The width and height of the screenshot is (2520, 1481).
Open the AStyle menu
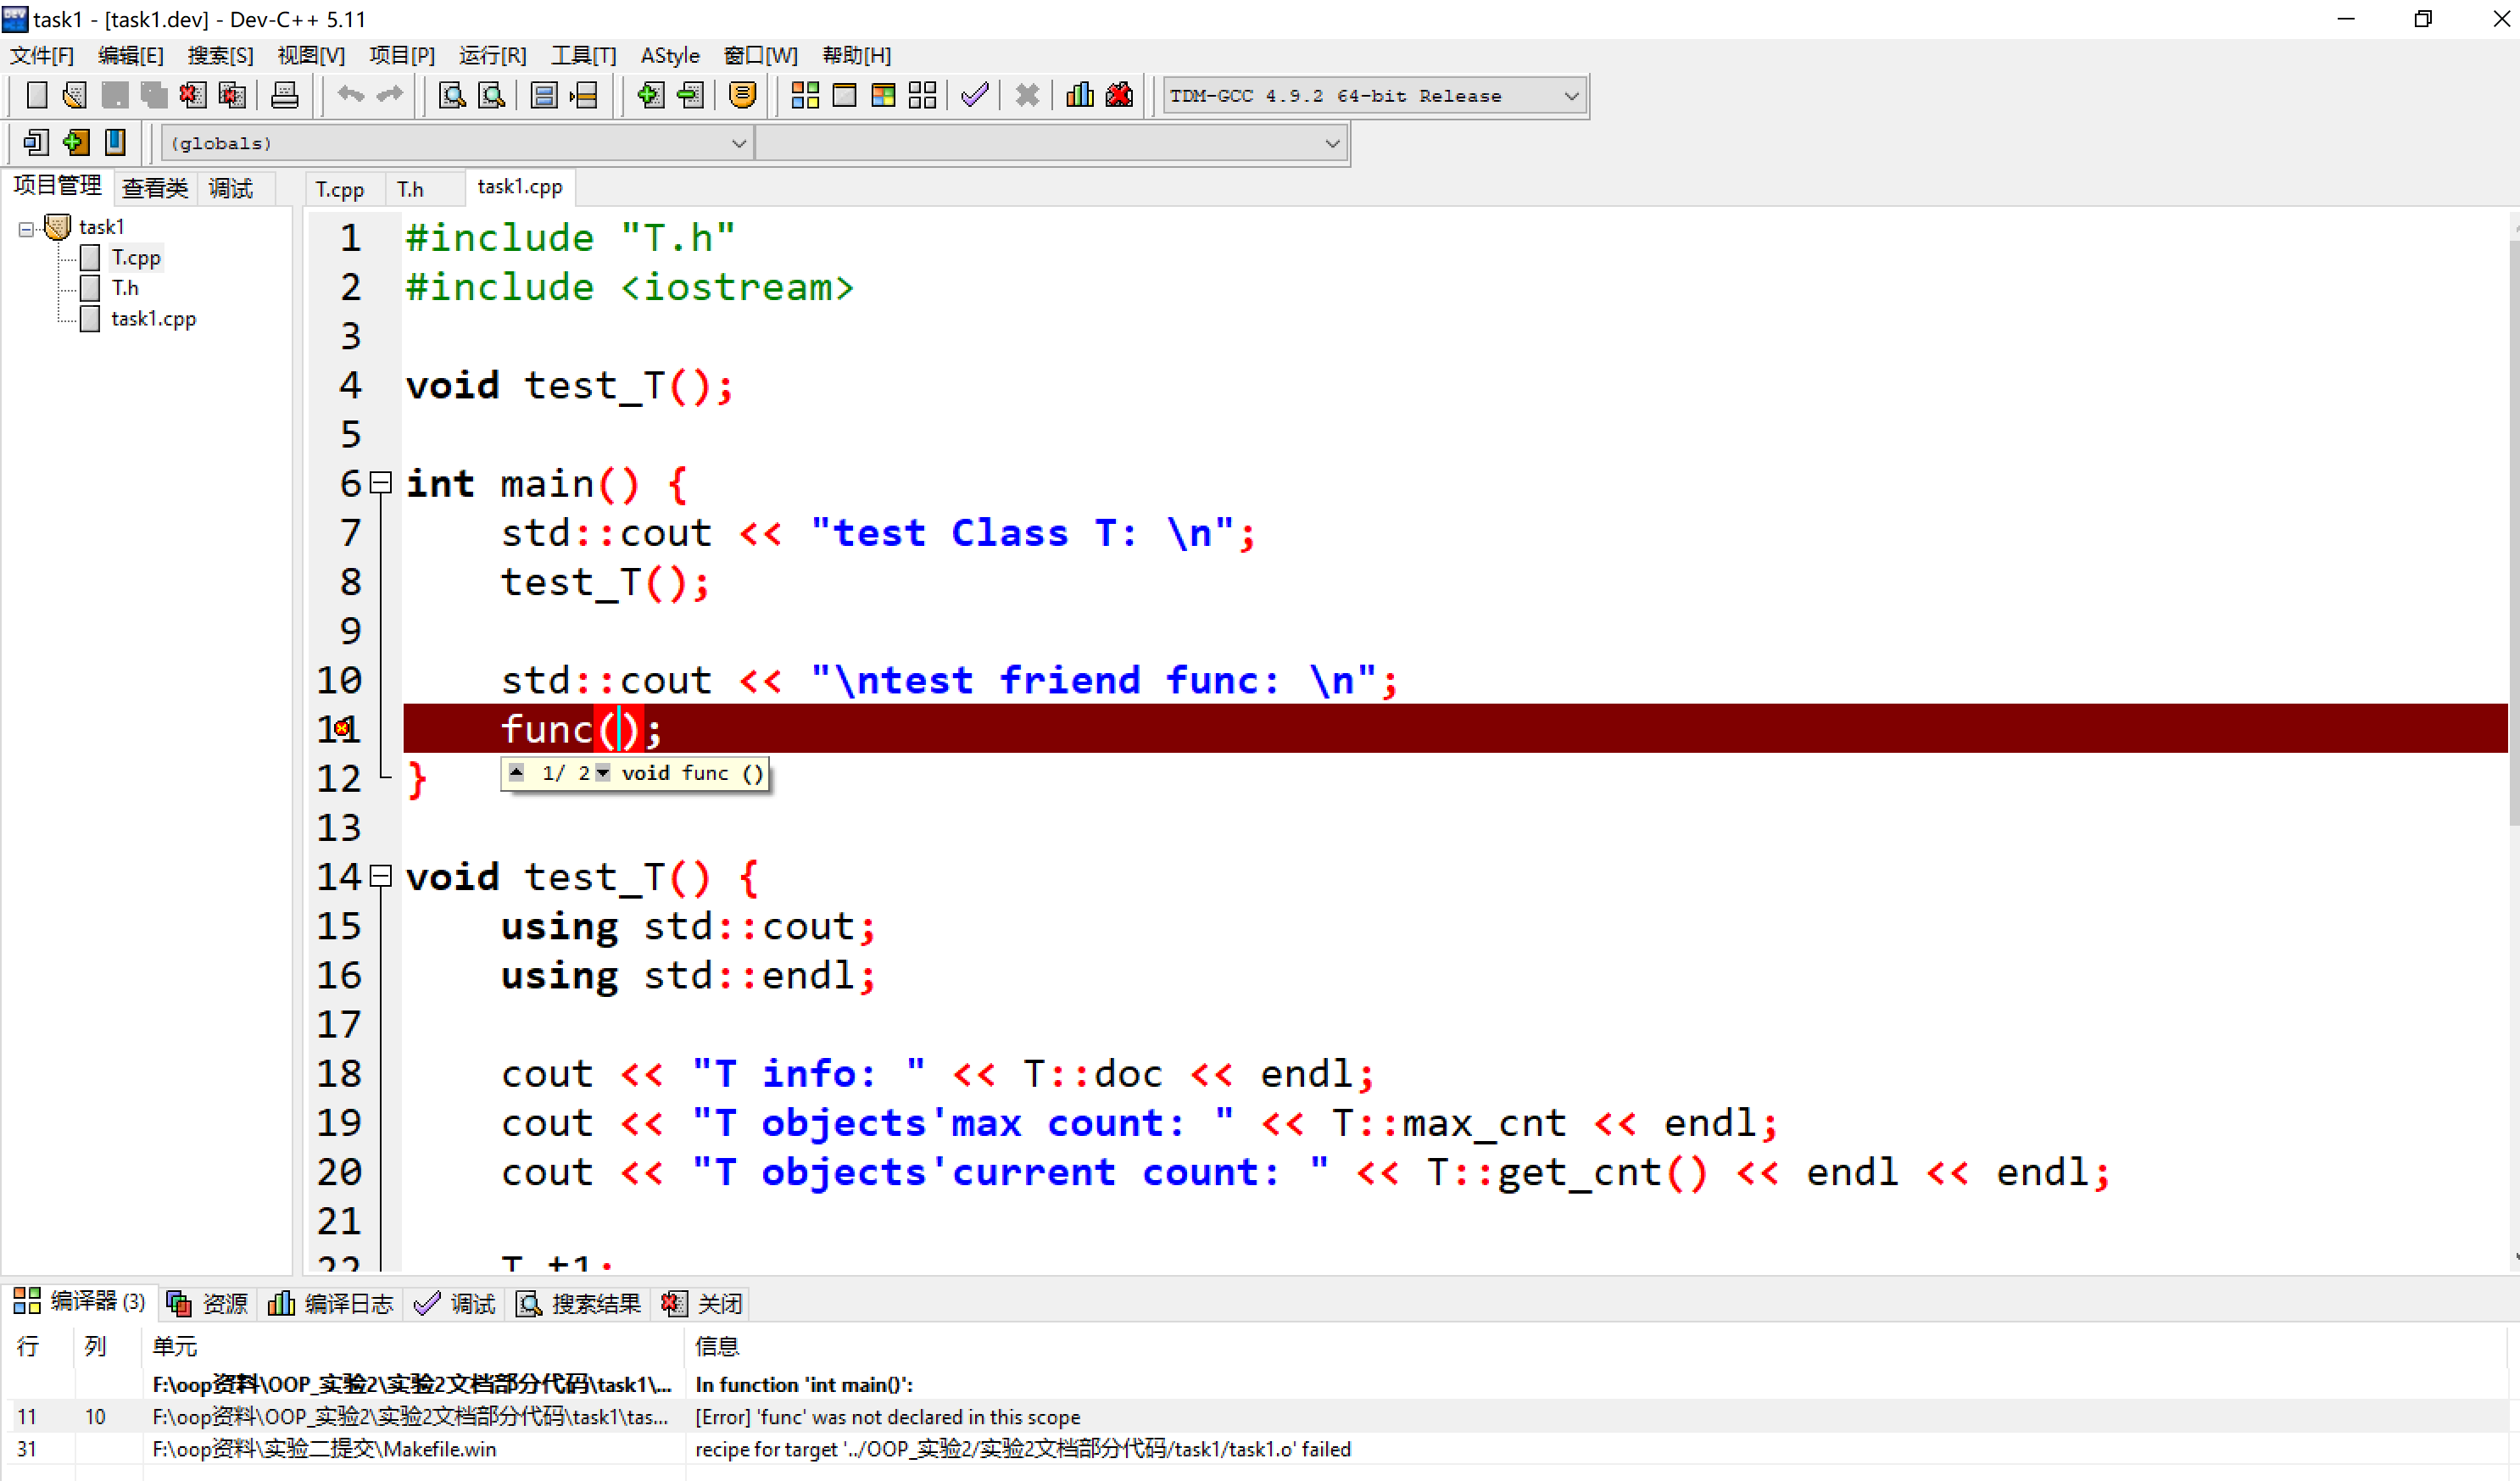tap(669, 55)
